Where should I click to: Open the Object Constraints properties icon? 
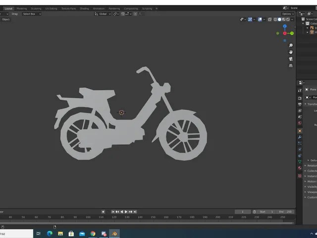tap(300, 155)
